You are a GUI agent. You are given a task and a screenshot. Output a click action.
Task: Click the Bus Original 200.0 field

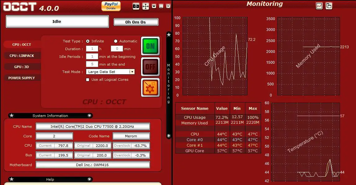coord(93,155)
